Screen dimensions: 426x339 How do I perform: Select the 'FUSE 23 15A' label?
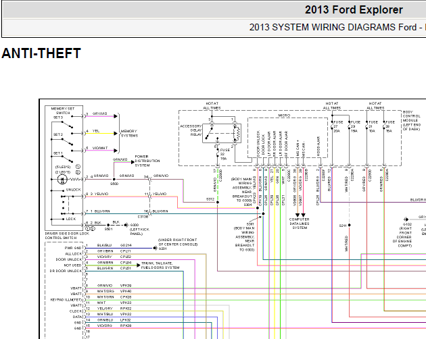pos(355,126)
